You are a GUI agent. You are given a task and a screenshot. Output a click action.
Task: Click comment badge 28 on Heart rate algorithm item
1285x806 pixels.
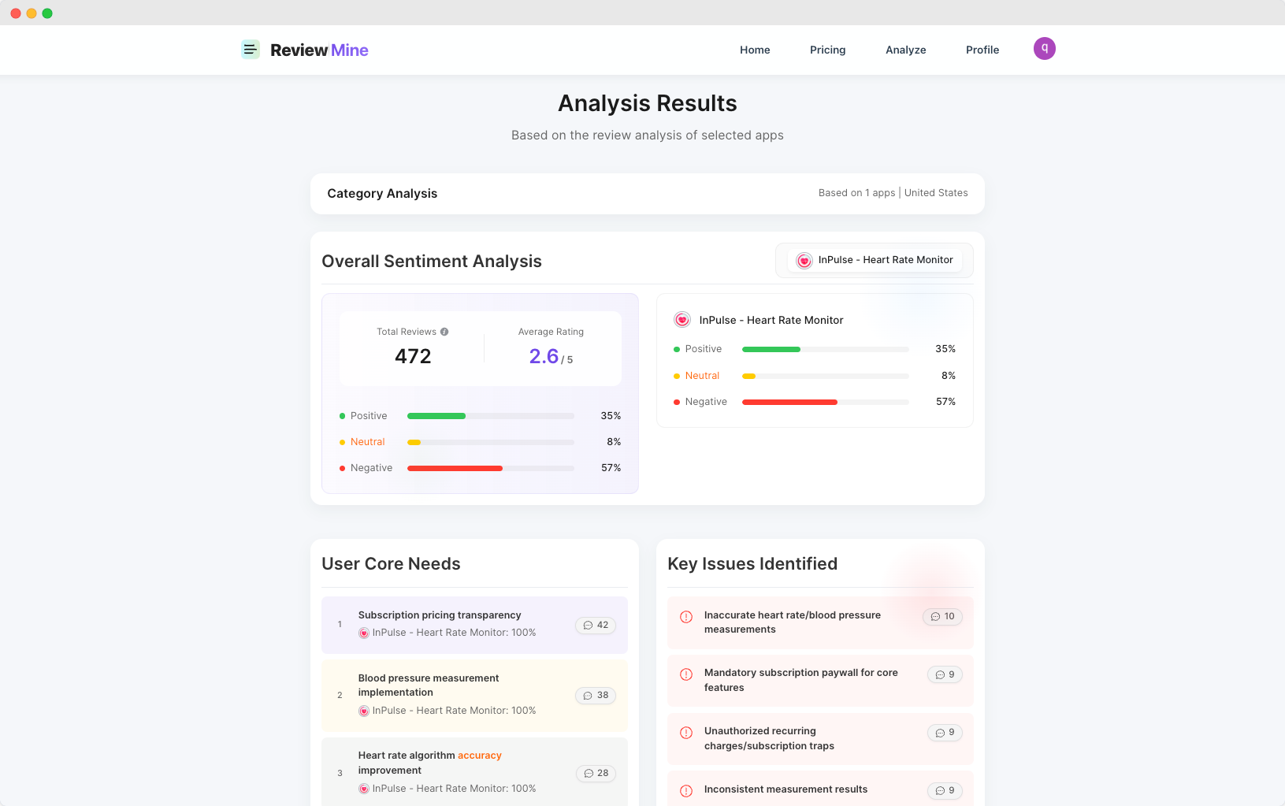[x=596, y=773]
